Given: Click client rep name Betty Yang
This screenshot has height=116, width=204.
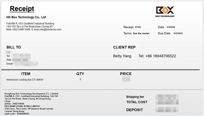Looking at the screenshot, I should (122, 56).
